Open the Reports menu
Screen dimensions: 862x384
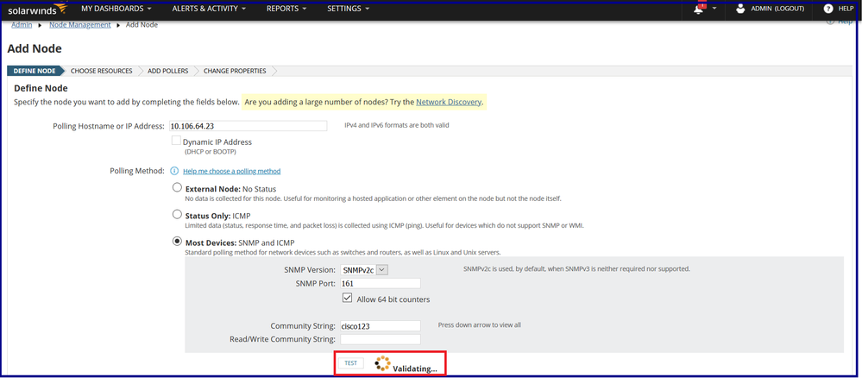(286, 9)
